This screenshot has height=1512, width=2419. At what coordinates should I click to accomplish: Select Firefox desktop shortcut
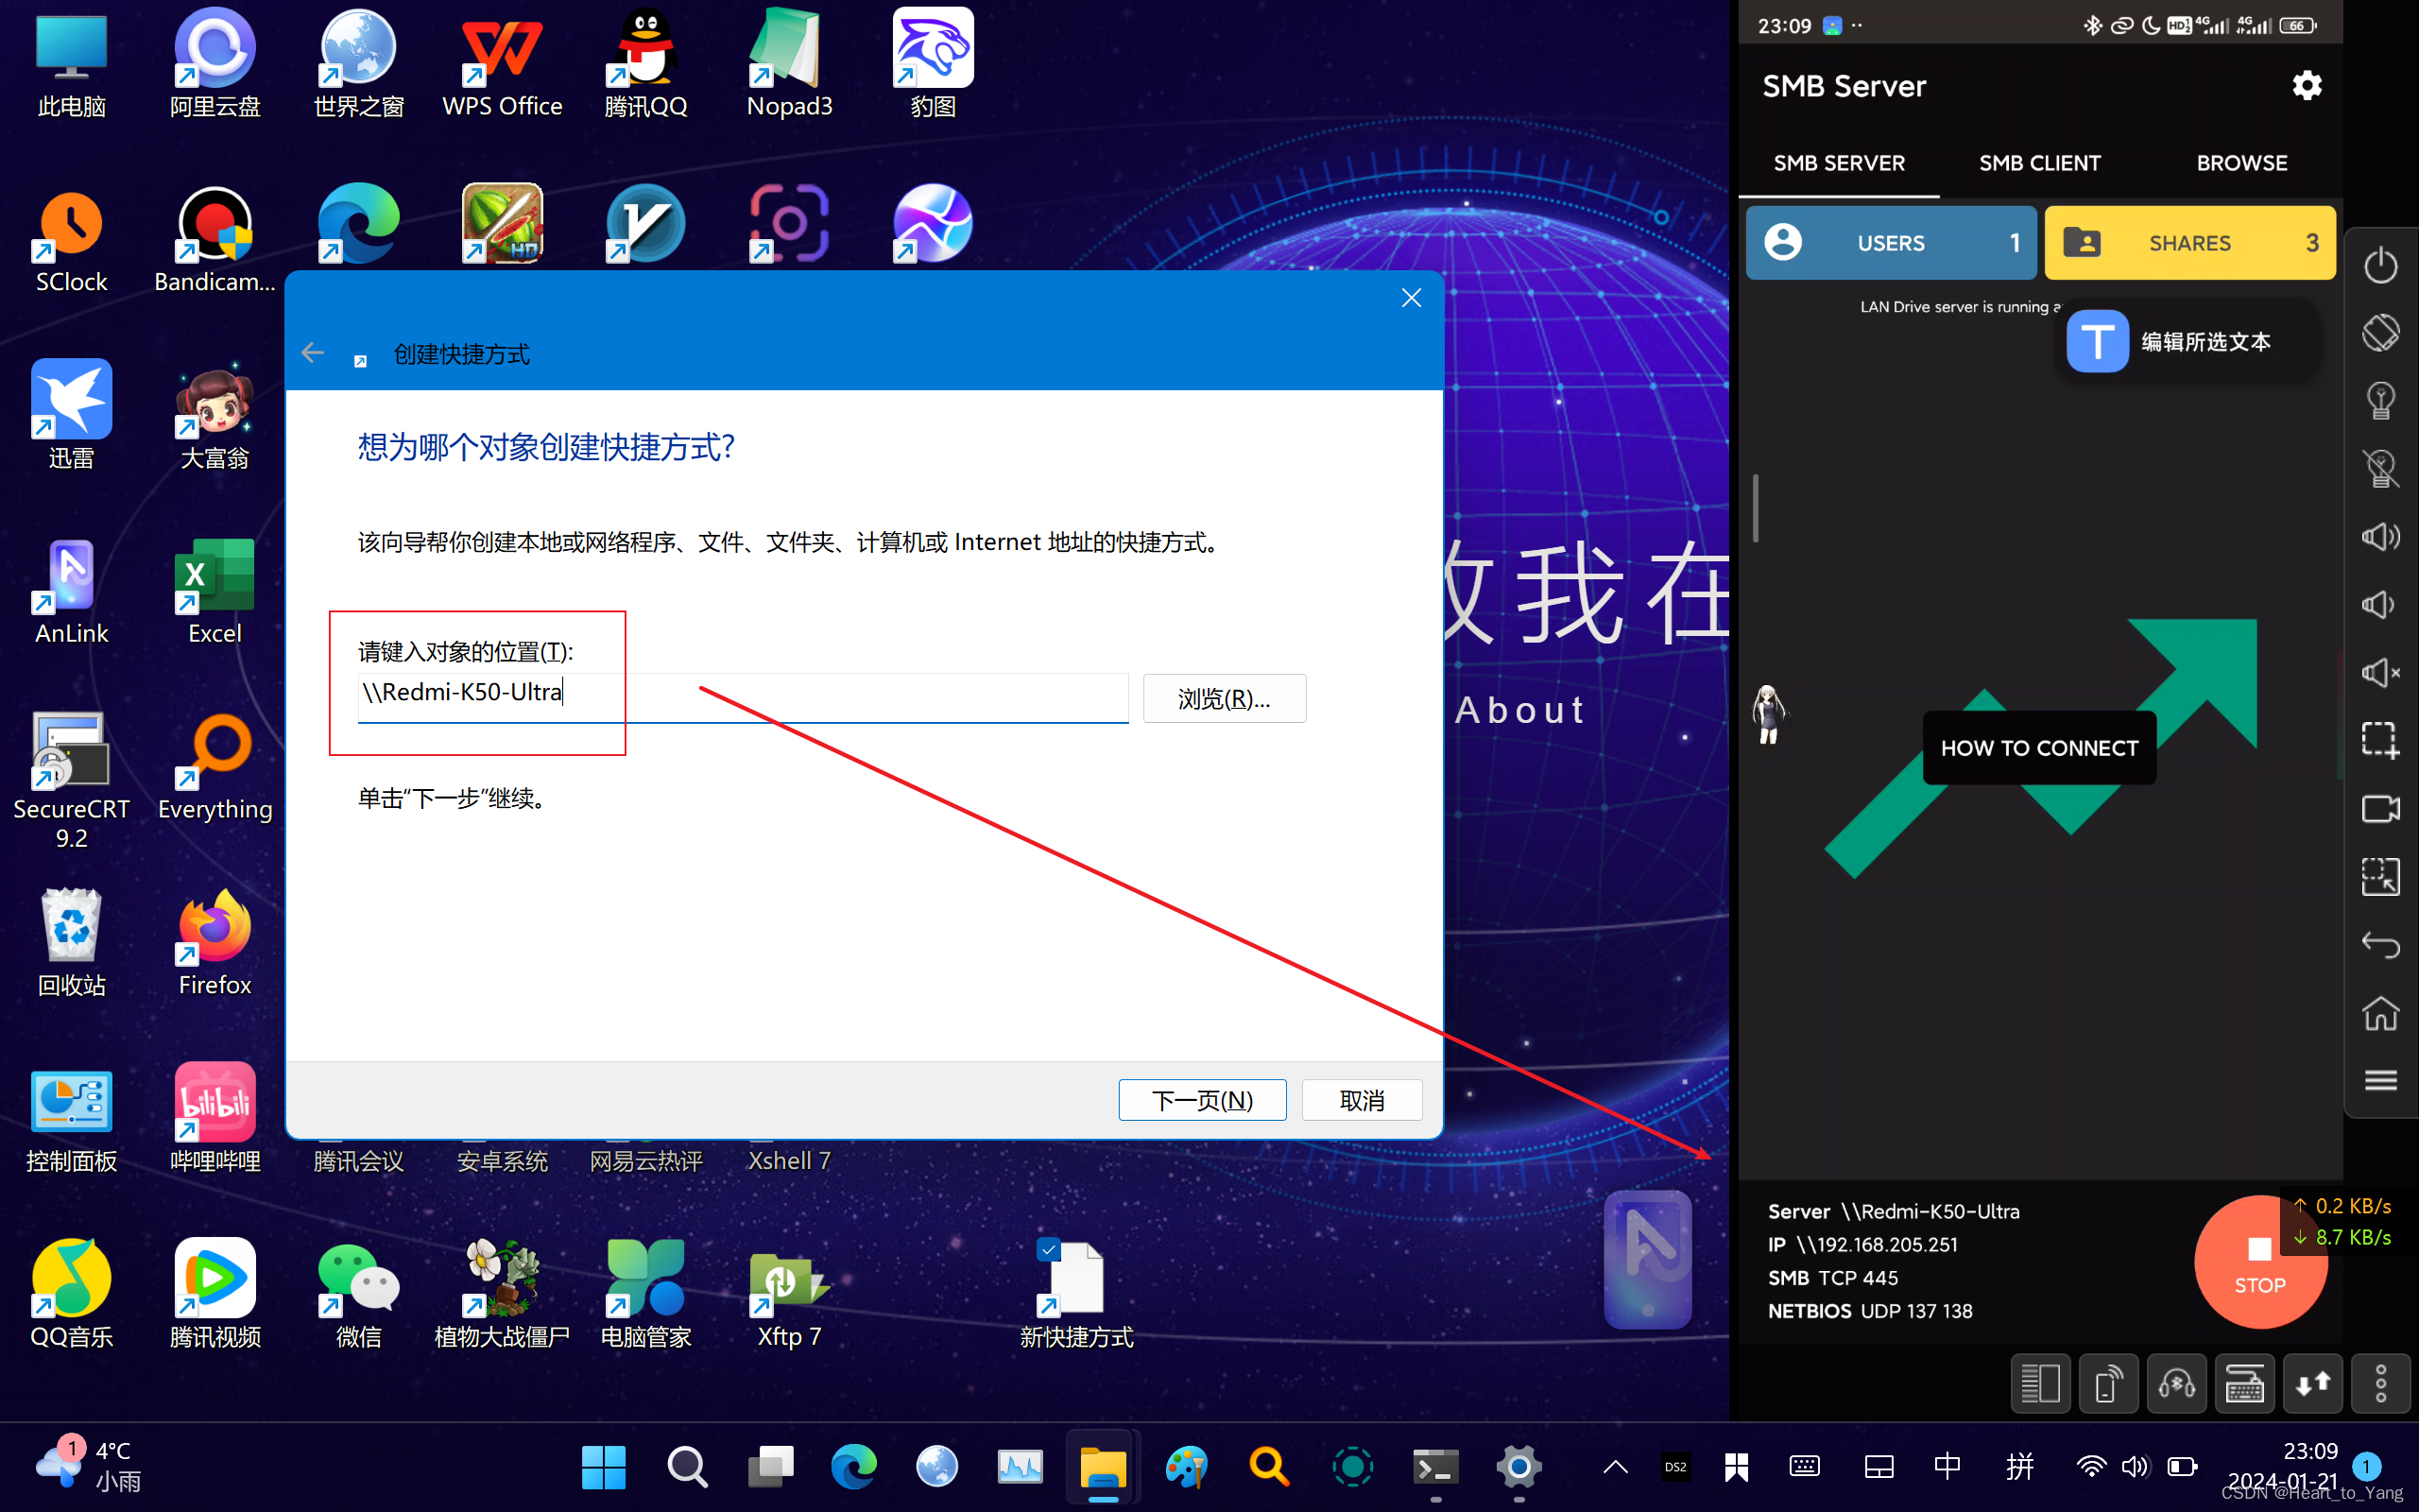[x=214, y=944]
